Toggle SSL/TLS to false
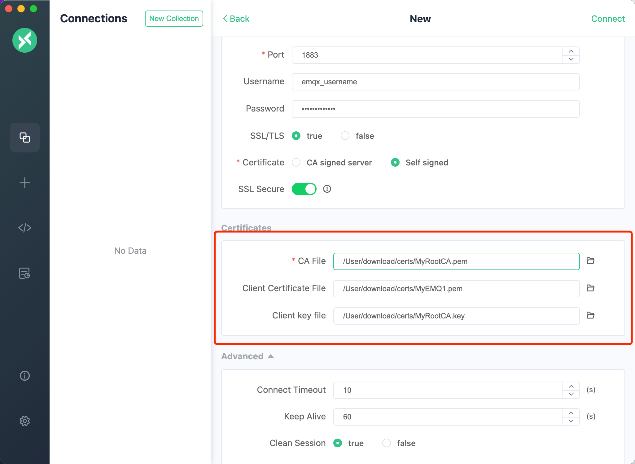This screenshot has height=464, width=635. pyautogui.click(x=345, y=136)
